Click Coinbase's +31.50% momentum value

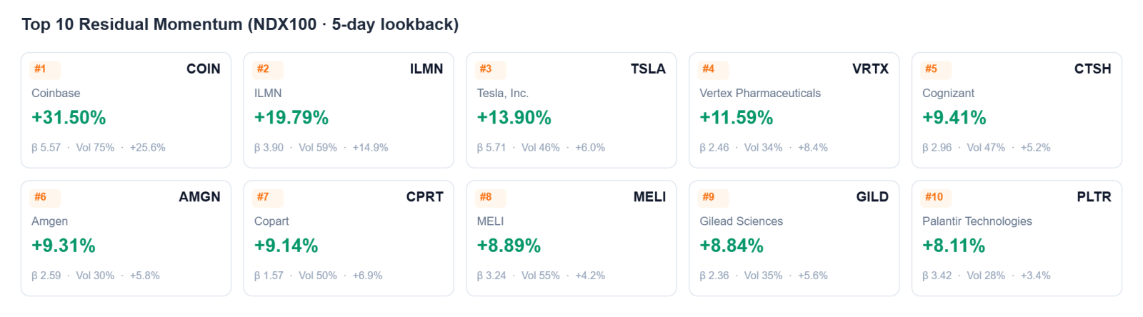coord(69,118)
